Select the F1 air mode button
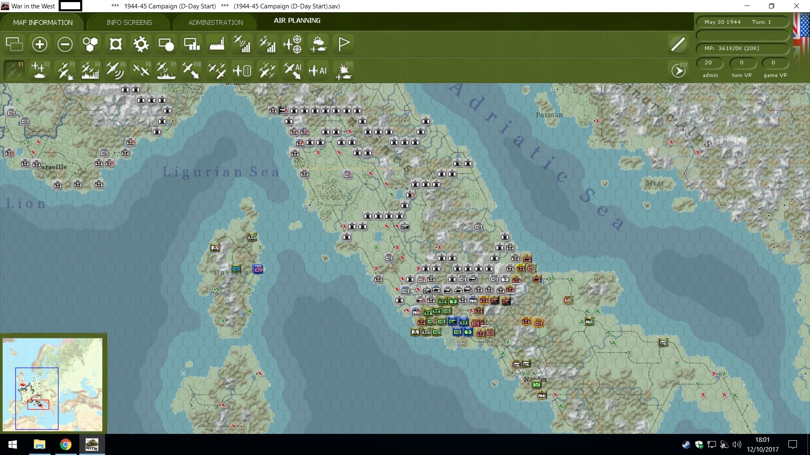This screenshot has width=810, height=455. pyautogui.click(x=14, y=70)
